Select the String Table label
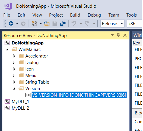 tap(37, 82)
